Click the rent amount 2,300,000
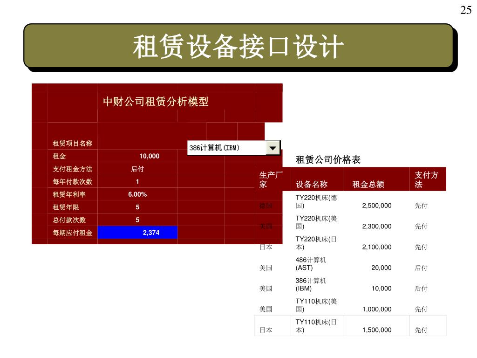This screenshot has height=358, width=477. pyautogui.click(x=376, y=227)
